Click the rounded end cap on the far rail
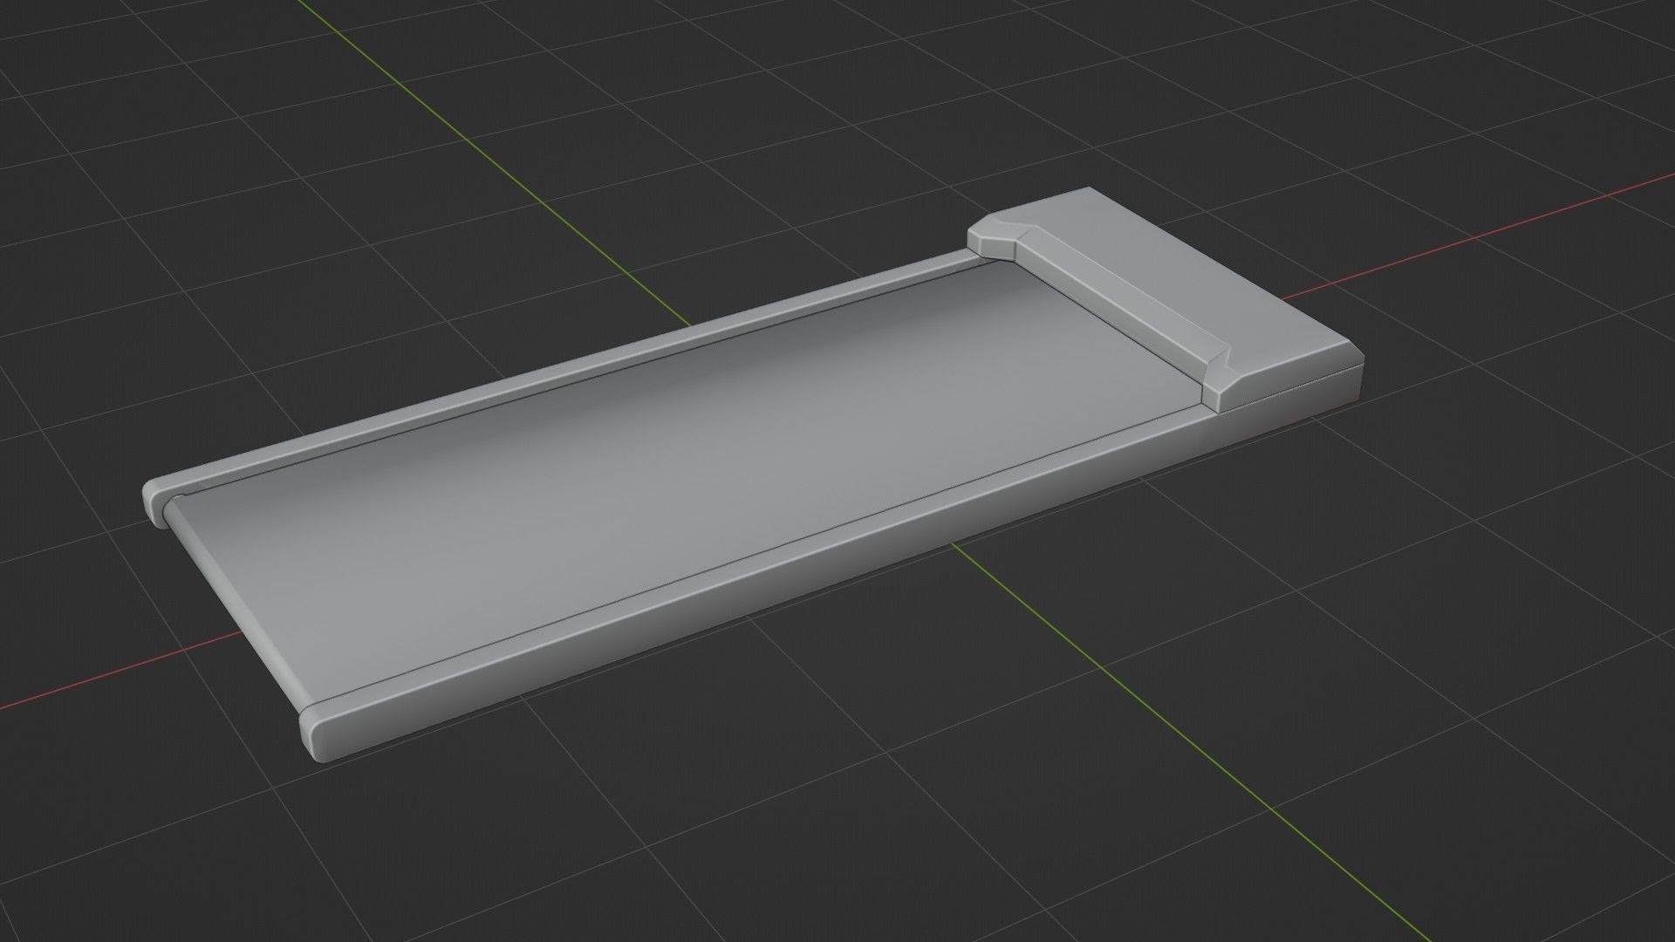Viewport: 1675px width, 942px height. coord(155,502)
